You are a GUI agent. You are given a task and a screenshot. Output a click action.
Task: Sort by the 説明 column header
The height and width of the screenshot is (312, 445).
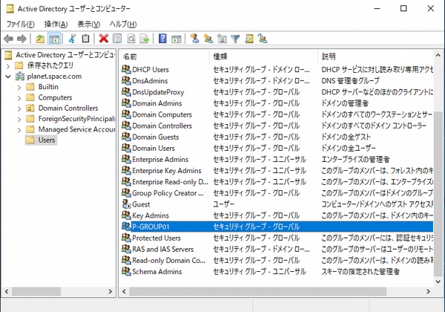pyautogui.click(x=376, y=56)
